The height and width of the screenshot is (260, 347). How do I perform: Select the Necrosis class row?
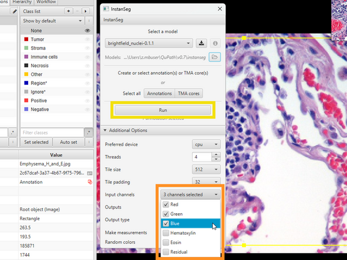(56, 66)
